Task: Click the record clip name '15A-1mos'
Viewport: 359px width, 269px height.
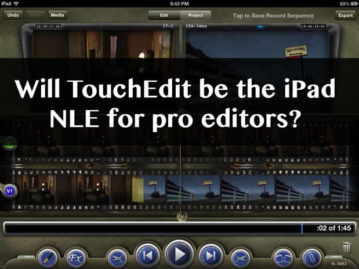Action: pos(196,26)
